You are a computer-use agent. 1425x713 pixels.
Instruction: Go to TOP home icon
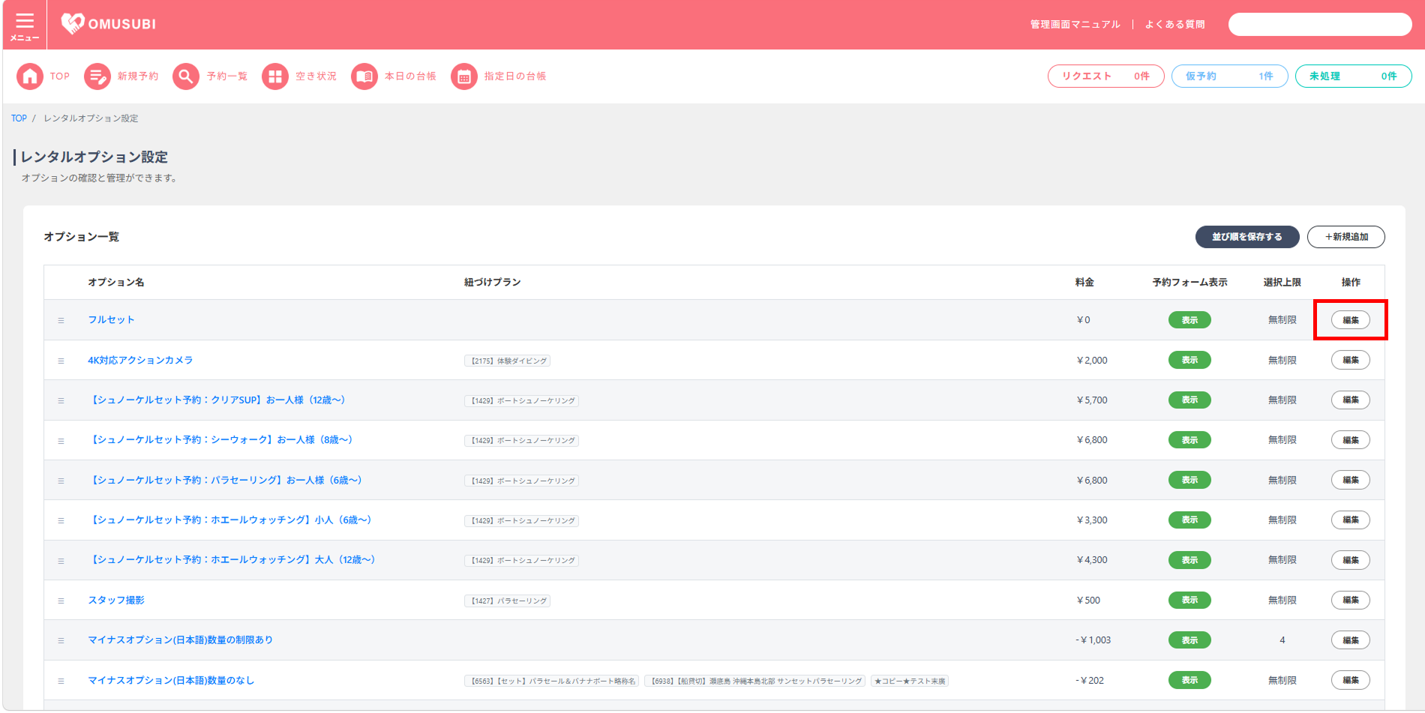coord(30,76)
